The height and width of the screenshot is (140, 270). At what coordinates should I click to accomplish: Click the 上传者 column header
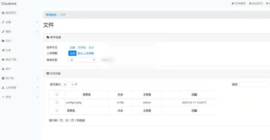coord(147,94)
